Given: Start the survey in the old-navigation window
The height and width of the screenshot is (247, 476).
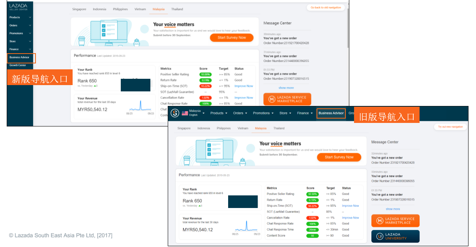Looking at the screenshot, I should tap(339, 157).
